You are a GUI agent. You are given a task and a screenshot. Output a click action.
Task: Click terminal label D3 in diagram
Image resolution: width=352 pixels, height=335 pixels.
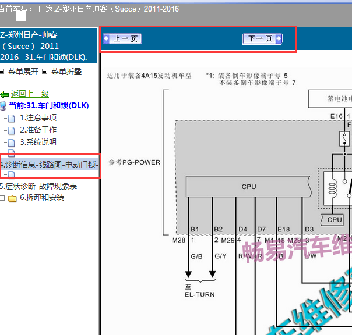[x=309, y=229]
